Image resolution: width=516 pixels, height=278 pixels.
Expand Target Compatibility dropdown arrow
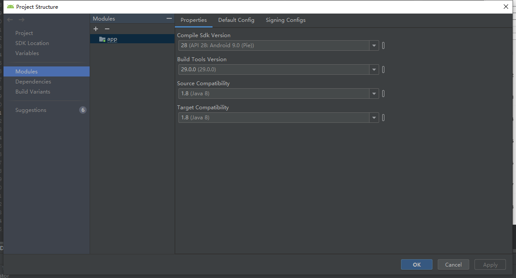[374, 118]
